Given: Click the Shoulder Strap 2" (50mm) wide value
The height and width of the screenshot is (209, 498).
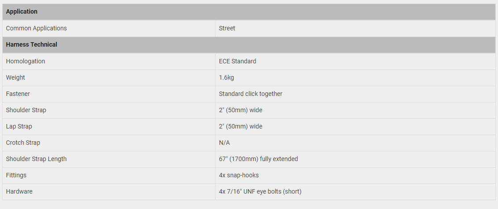Looking at the screenshot, I should [241, 110].
